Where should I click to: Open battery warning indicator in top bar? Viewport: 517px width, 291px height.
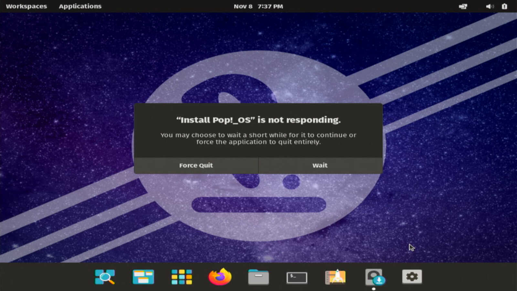[x=504, y=6]
